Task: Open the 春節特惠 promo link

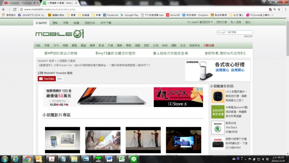Action: pos(225,54)
